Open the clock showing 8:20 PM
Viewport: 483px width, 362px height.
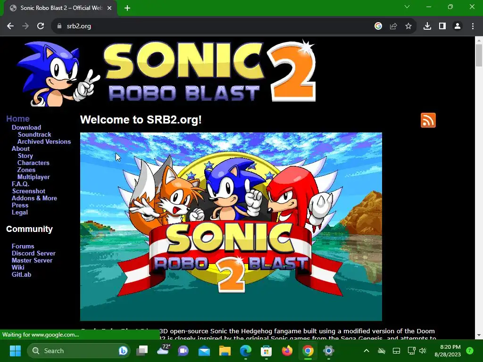pos(448,351)
